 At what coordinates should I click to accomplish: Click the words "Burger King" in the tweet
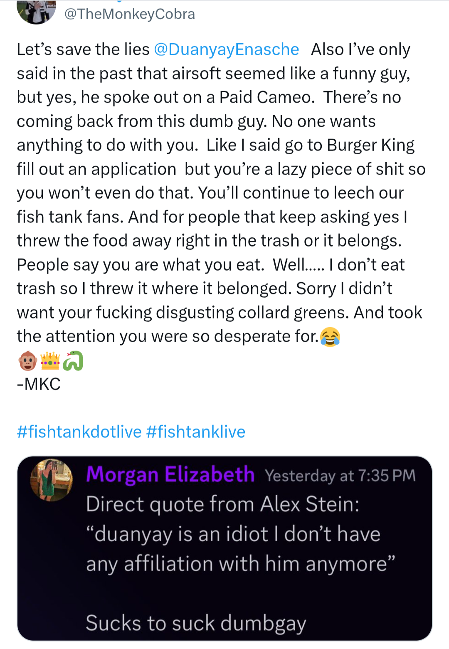371,145
